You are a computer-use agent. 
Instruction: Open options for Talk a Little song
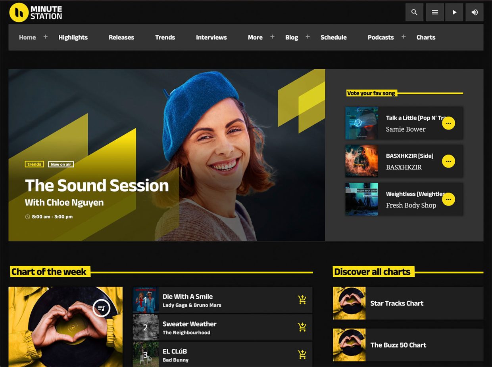point(448,123)
